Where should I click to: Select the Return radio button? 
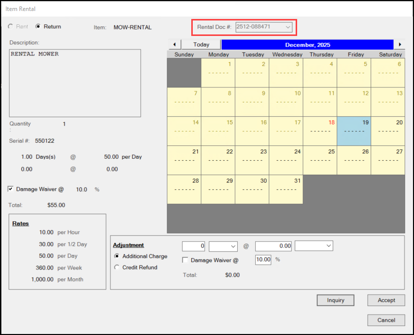[x=38, y=26]
